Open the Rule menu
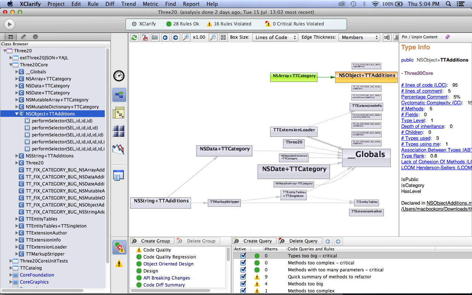472x295 pixels. (93, 4)
